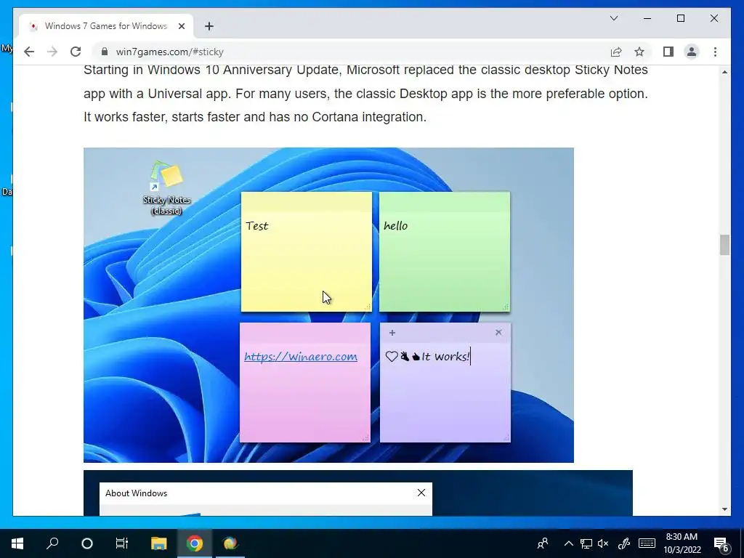Open the network status tray icon
Image resolution: width=744 pixels, height=558 pixels.
click(586, 543)
